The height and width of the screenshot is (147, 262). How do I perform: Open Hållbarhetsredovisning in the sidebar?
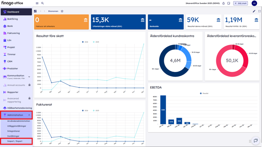coord(16,108)
